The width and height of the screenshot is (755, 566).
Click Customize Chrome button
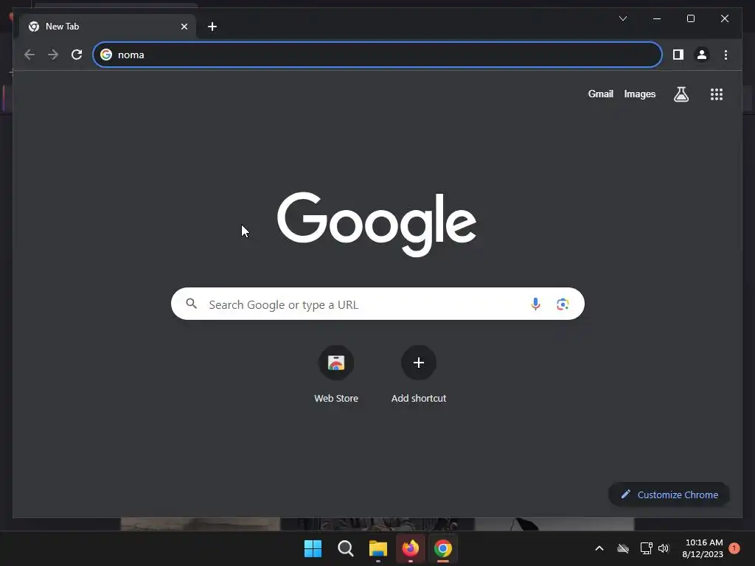tap(669, 495)
